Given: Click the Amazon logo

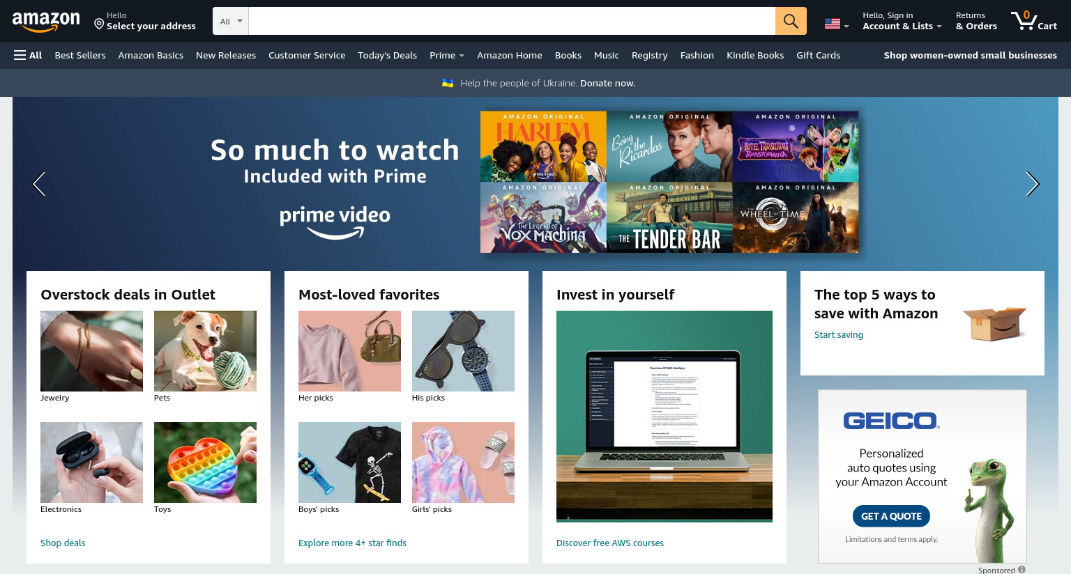Looking at the screenshot, I should (46, 22).
